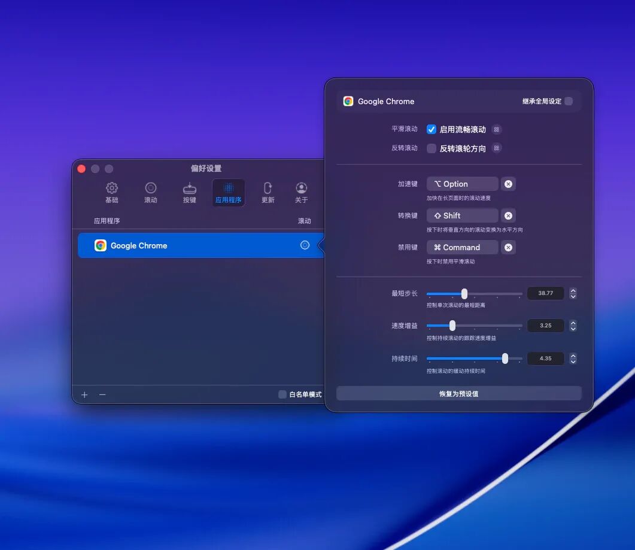Viewport: 635px width, 550px height.
Task: Clear the Option accelerator key
Action: click(x=508, y=184)
